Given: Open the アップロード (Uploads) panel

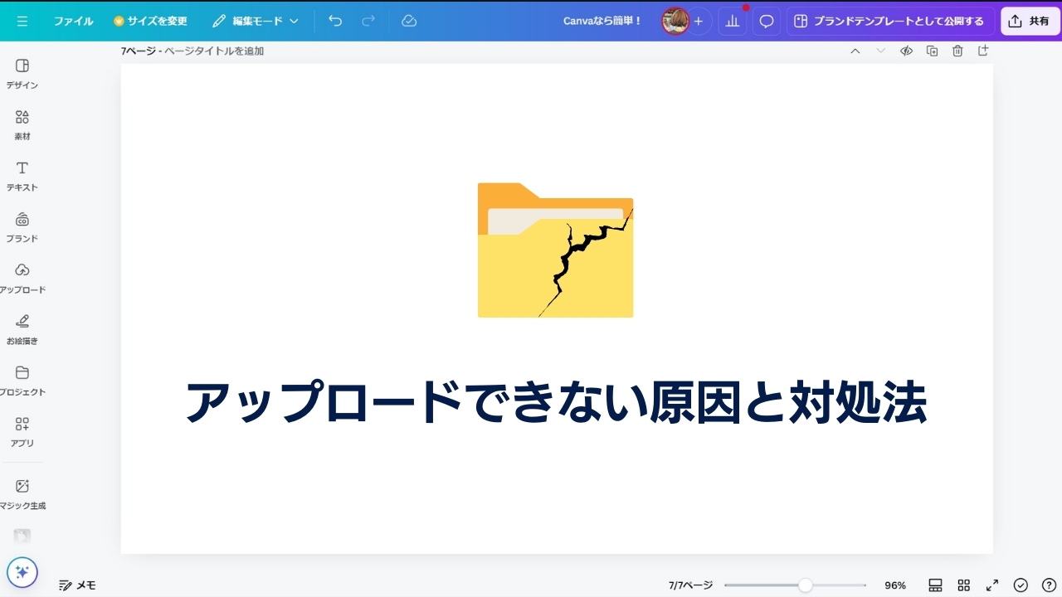Looking at the screenshot, I should [22, 278].
